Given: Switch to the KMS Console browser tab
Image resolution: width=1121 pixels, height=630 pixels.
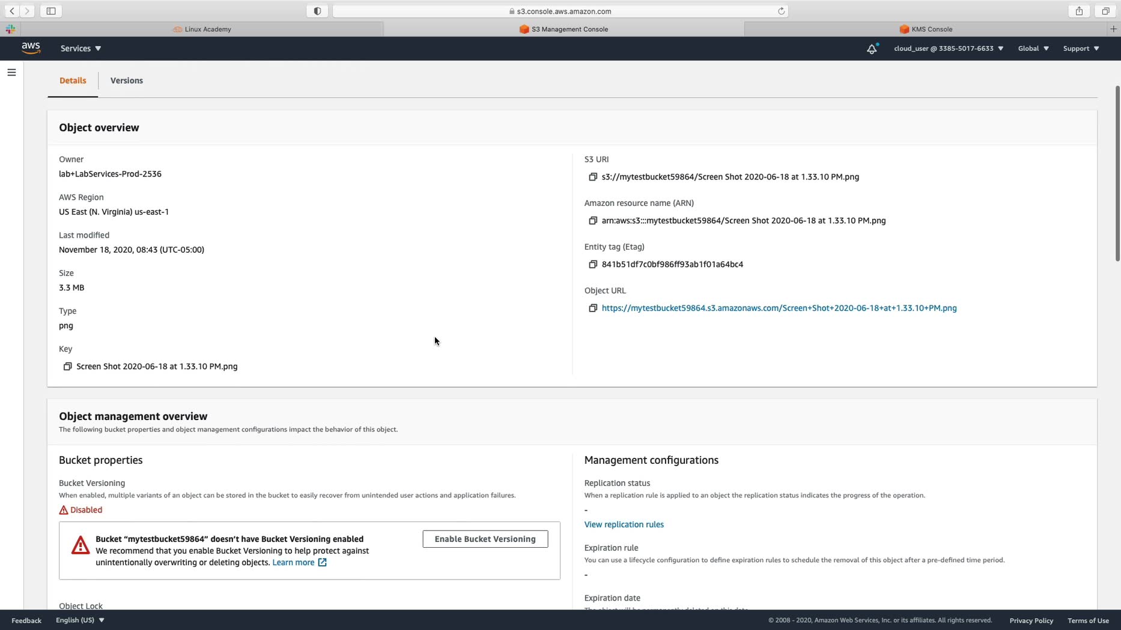Looking at the screenshot, I should pyautogui.click(x=926, y=29).
